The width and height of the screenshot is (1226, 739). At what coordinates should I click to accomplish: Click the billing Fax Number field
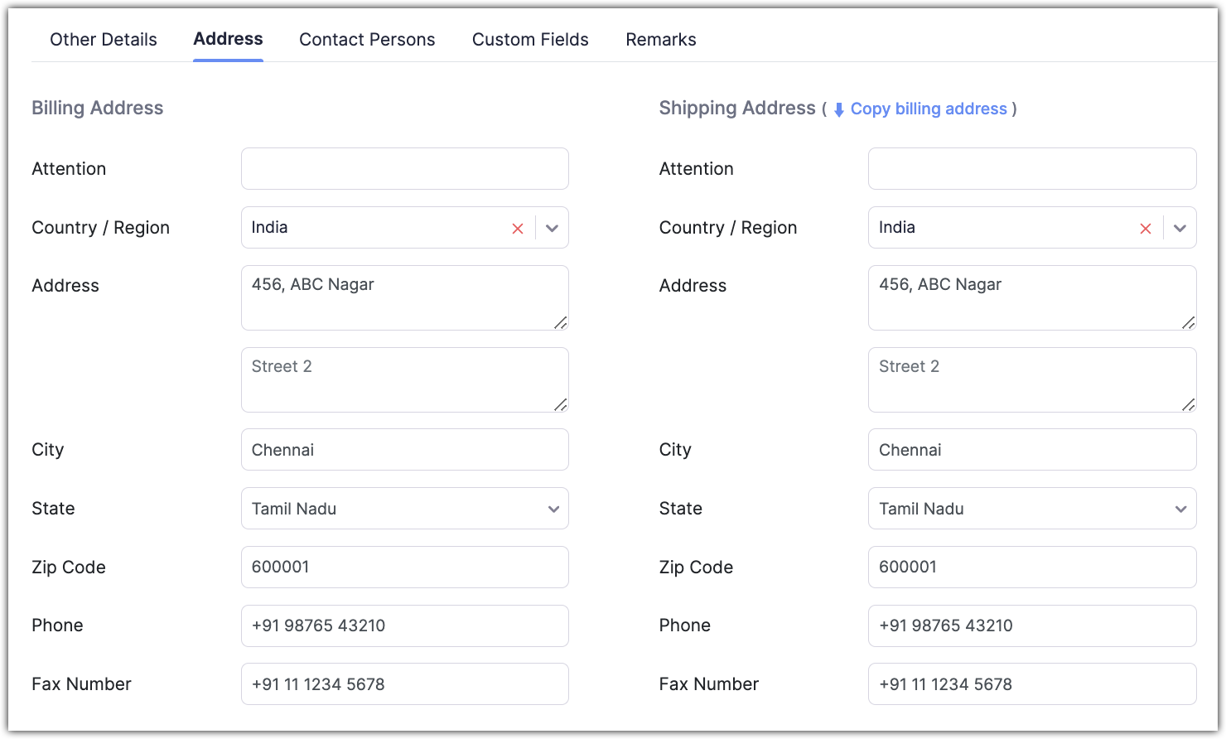click(x=404, y=684)
